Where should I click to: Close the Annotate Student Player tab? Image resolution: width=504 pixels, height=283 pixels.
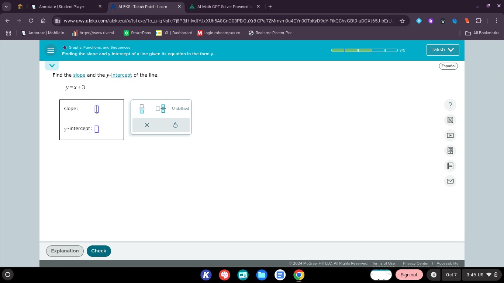[100, 7]
